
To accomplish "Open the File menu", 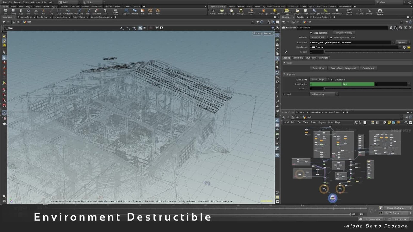I will tap(5, 2).
